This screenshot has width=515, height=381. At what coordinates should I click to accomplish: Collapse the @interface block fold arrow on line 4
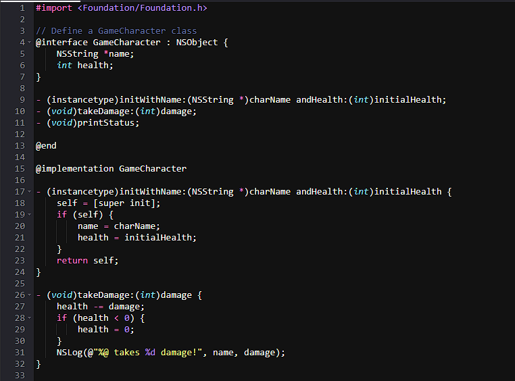(x=29, y=43)
